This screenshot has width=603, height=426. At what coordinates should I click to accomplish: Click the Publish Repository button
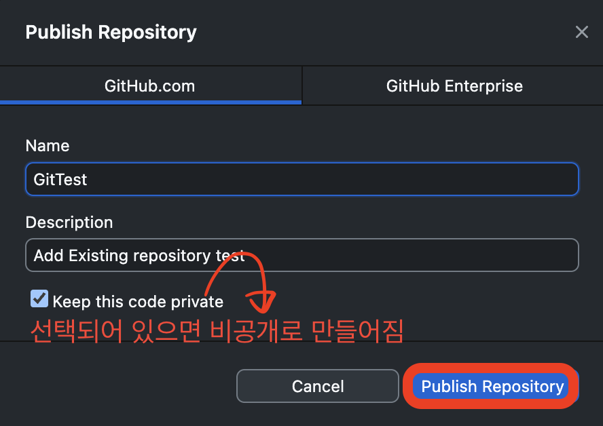pos(492,386)
